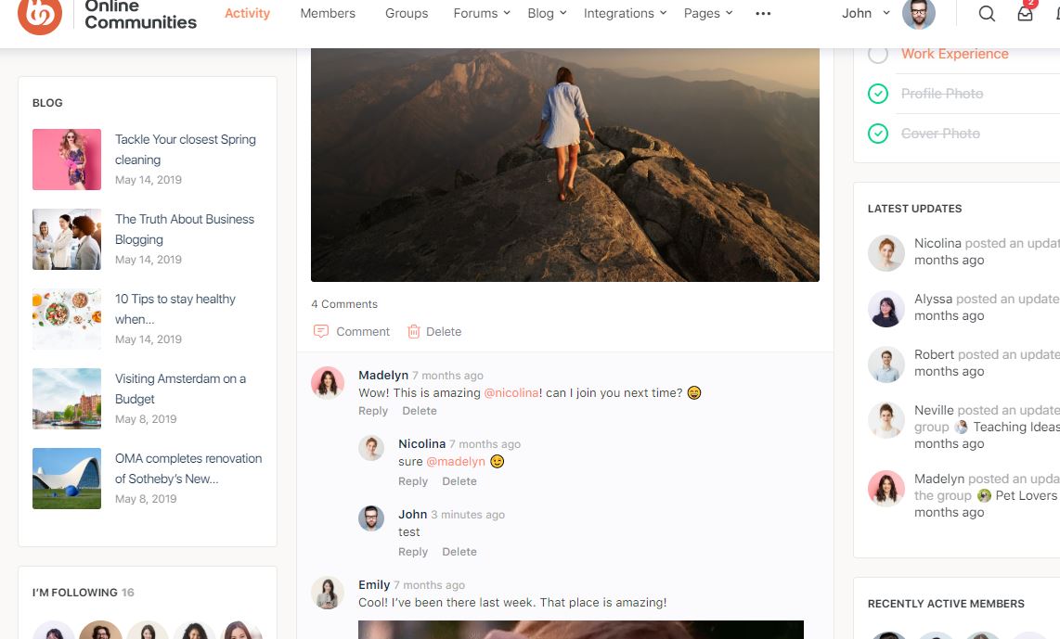1060x639 pixels.
Task: Click the Teaching Ideas group icon
Action: [961, 427]
